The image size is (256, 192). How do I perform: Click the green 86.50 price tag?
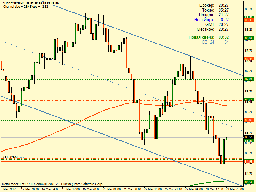click(249, 100)
